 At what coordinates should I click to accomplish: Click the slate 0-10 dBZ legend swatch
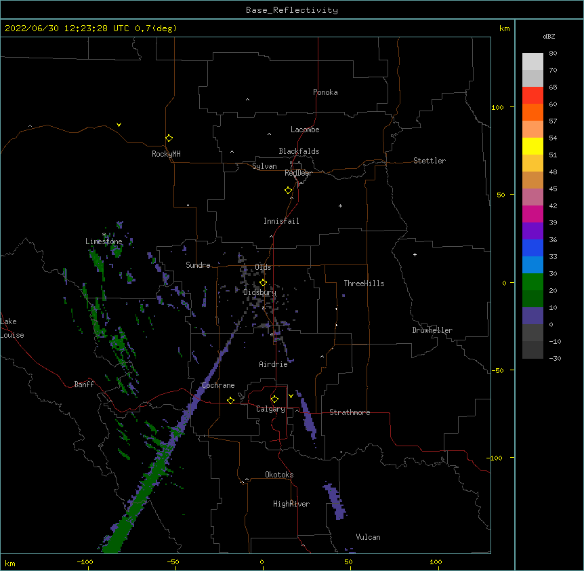tap(533, 316)
